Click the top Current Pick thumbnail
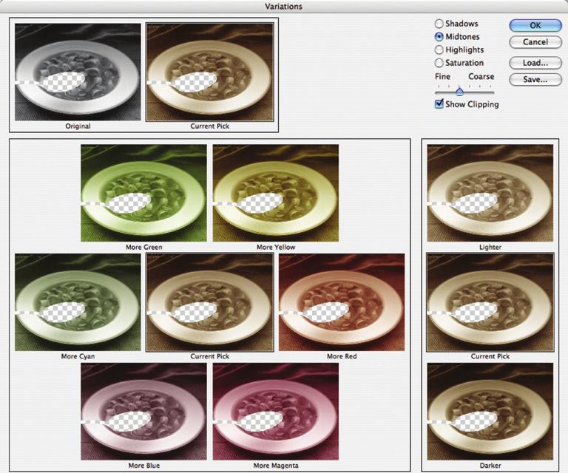Image resolution: width=568 pixels, height=473 pixels. 210,72
